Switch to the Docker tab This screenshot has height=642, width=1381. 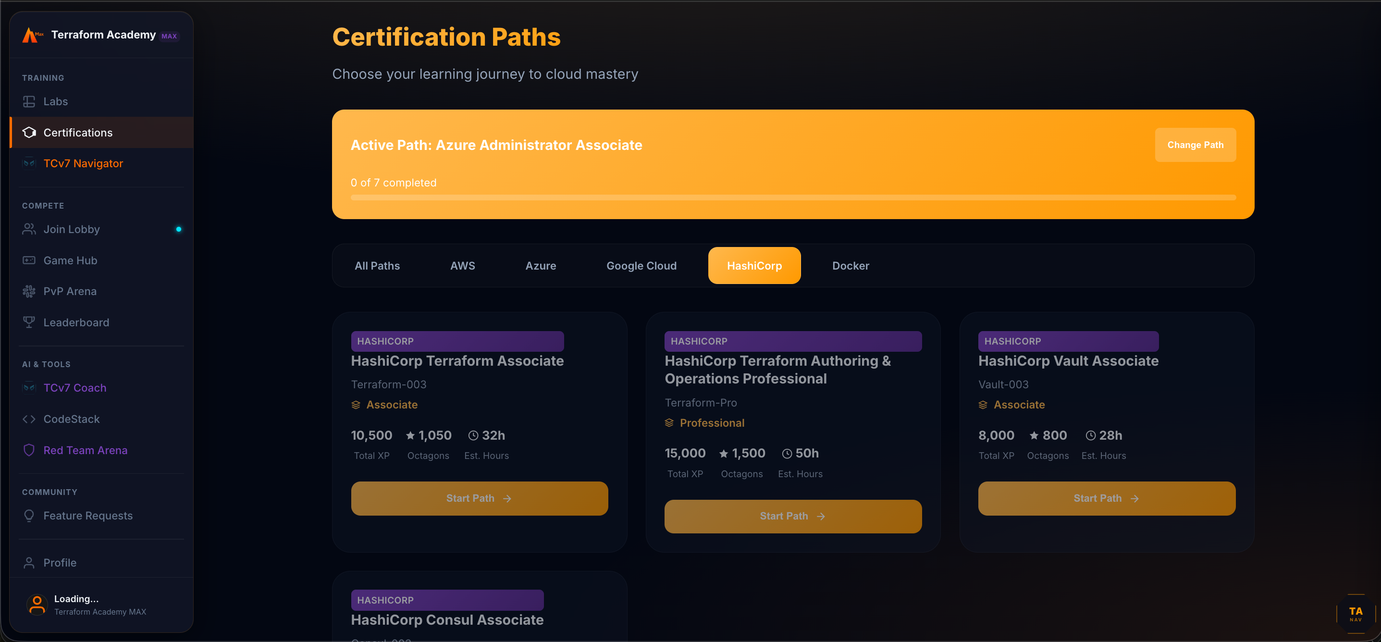pyautogui.click(x=850, y=265)
